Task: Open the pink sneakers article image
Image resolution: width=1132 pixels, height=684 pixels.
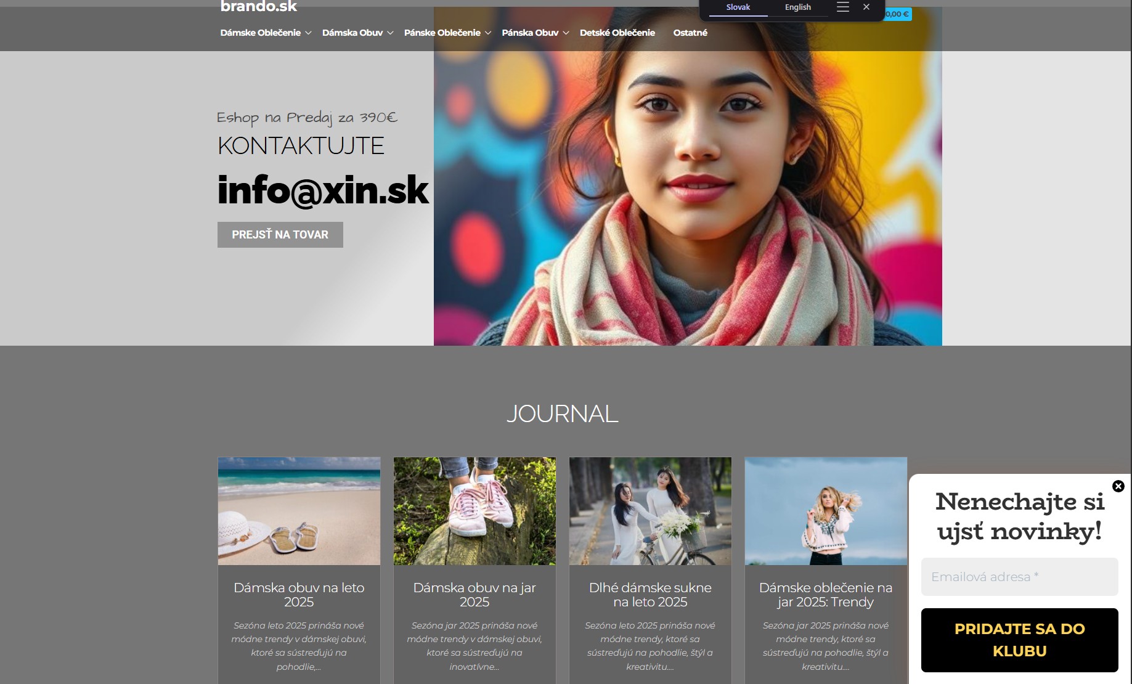Action: [474, 511]
